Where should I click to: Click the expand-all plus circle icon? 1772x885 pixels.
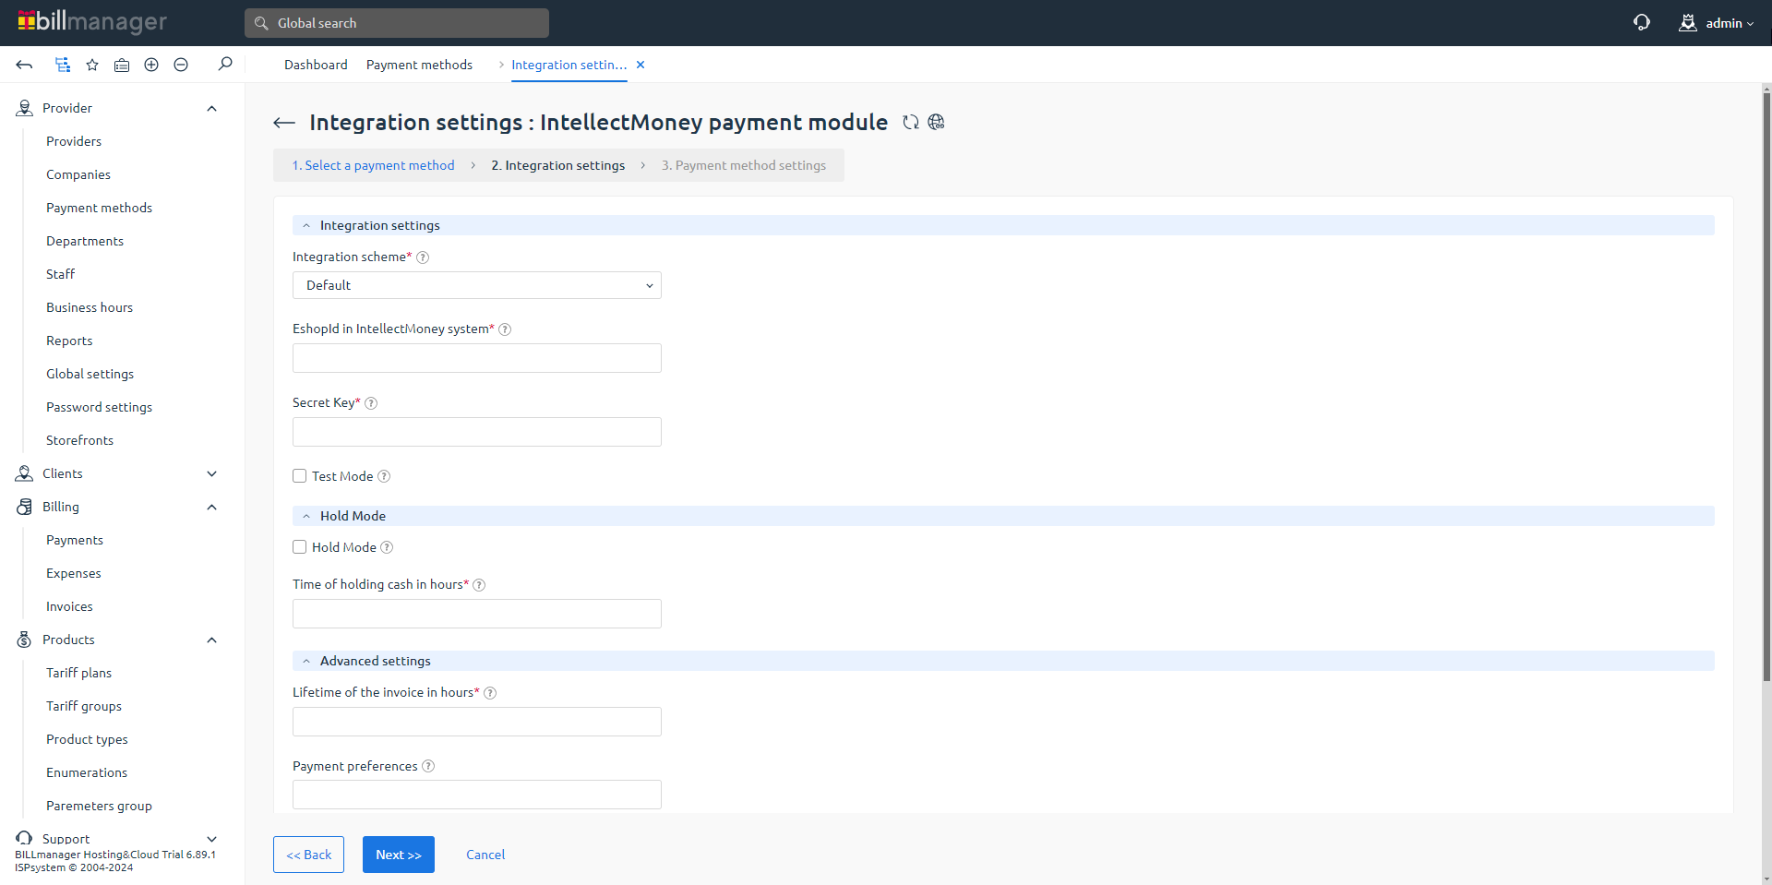tap(151, 65)
